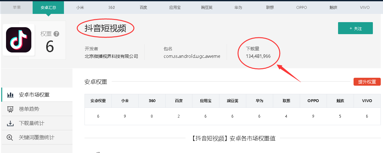Open the 应用宝 market tab

[x=175, y=8]
